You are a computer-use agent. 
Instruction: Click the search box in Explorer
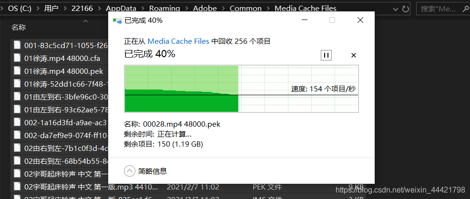(442, 9)
